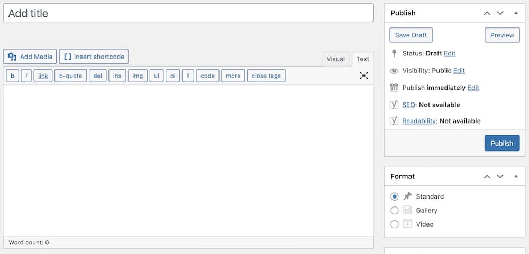The height and width of the screenshot is (254, 529).
Task: Edit the post Status
Action: pos(449,53)
